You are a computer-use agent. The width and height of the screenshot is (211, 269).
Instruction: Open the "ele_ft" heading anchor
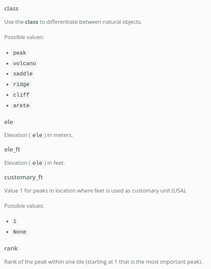(x=12, y=150)
